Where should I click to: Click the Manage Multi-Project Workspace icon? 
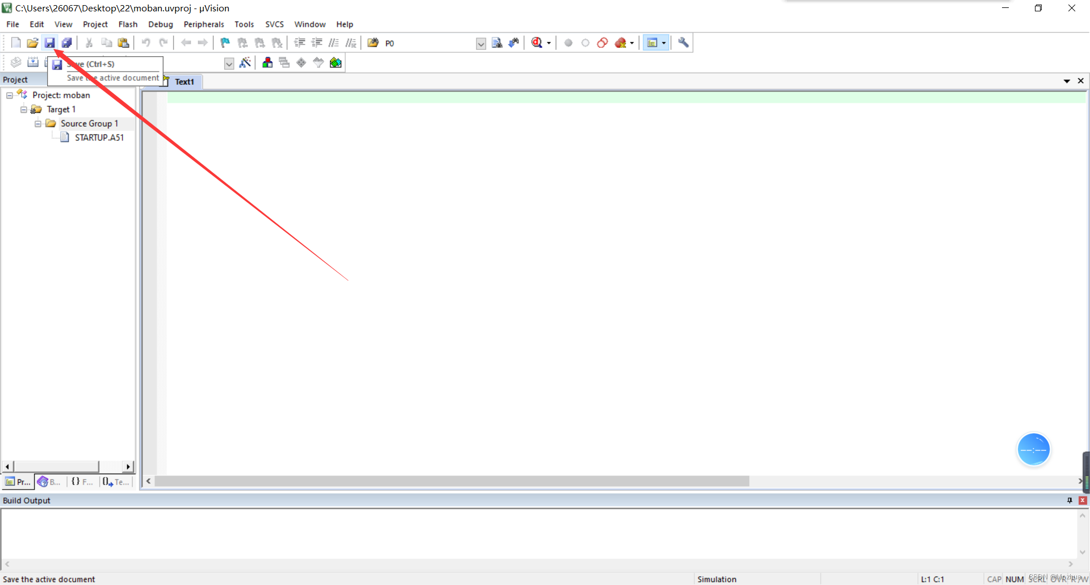pos(284,62)
